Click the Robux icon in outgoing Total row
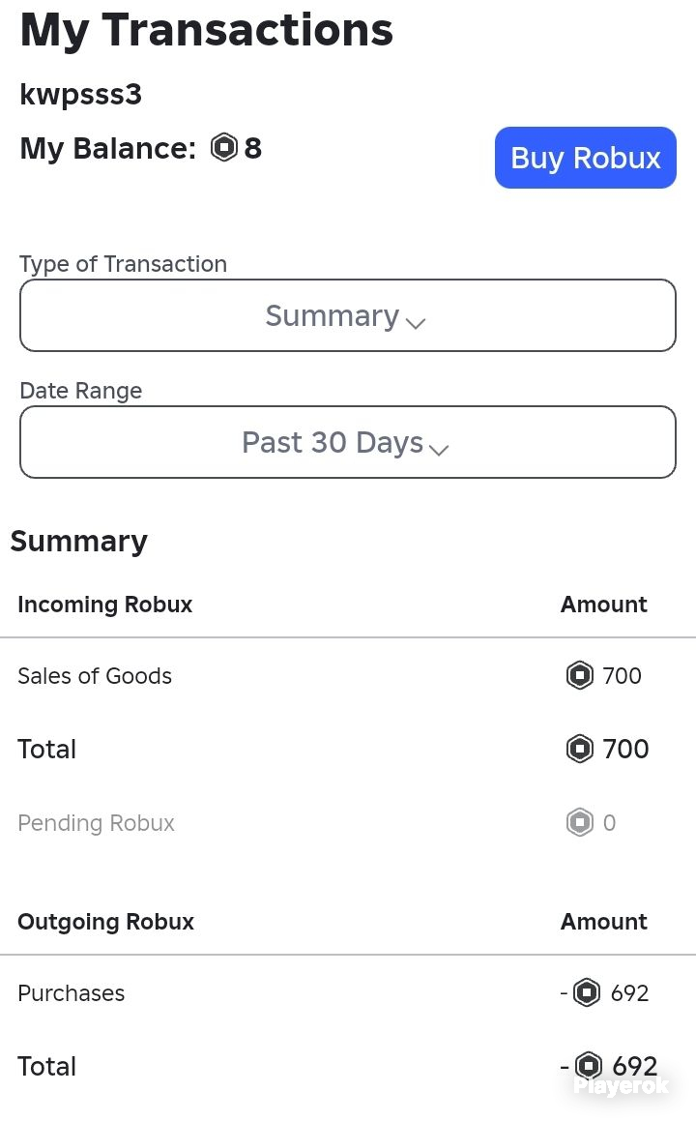696x1122 pixels. (589, 1066)
